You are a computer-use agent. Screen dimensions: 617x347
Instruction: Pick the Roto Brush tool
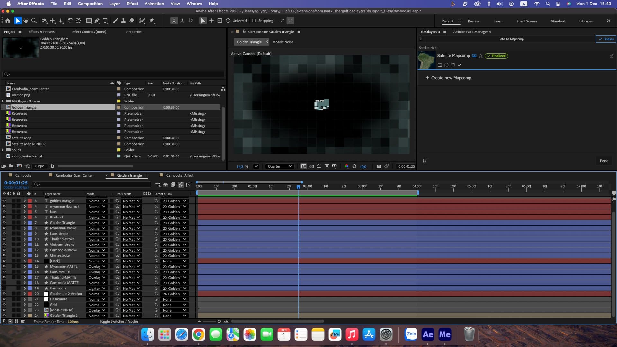pyautogui.click(x=142, y=21)
